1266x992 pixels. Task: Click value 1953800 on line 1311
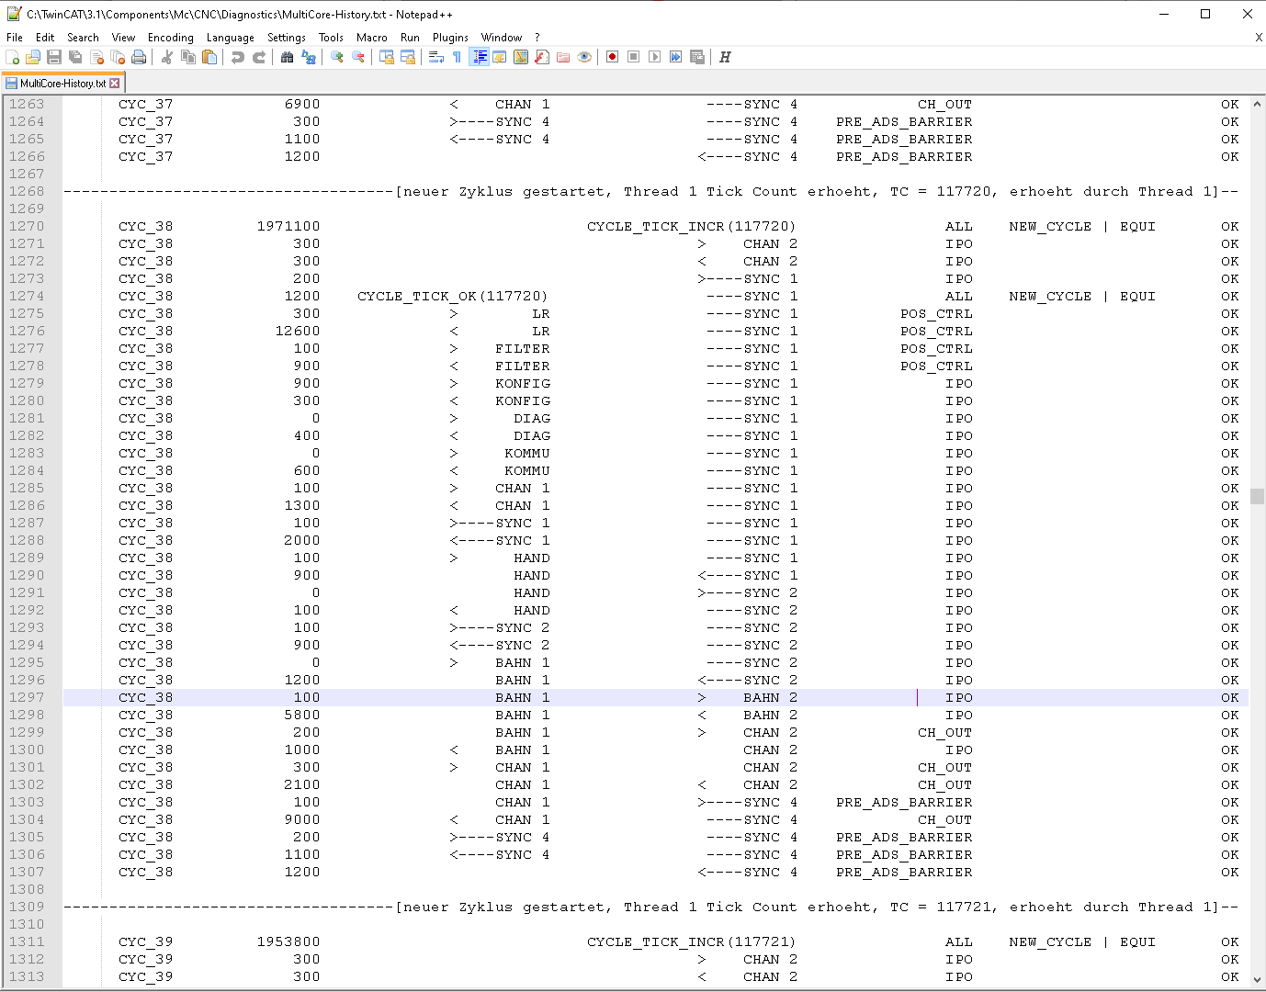[288, 941]
